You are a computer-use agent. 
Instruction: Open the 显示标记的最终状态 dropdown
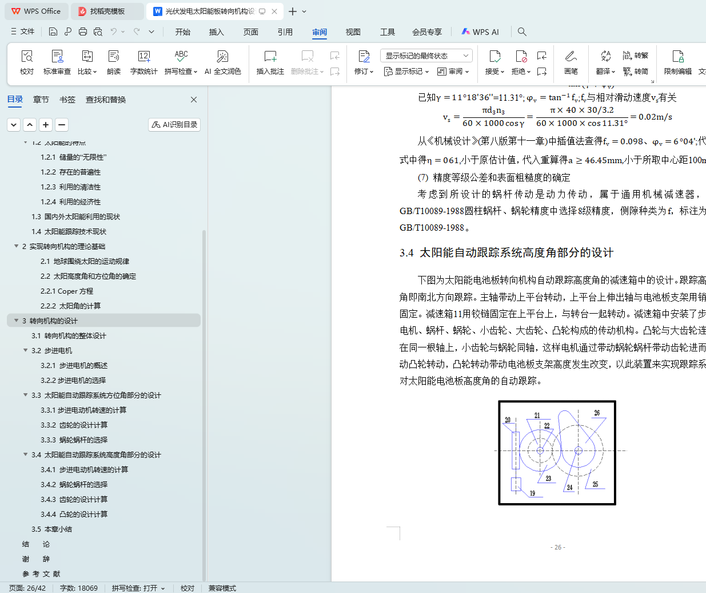point(426,56)
